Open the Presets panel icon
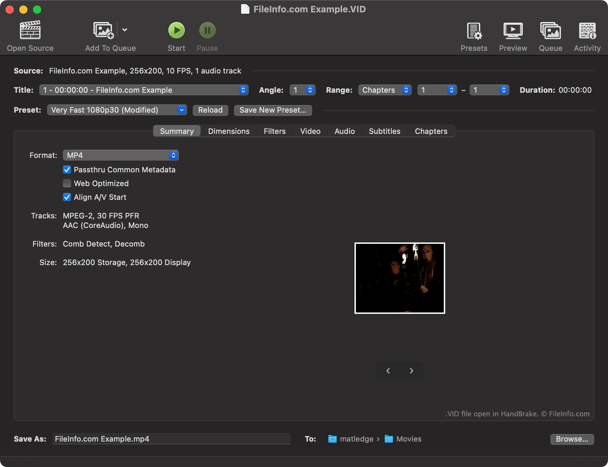The height and width of the screenshot is (467, 608). 474,31
